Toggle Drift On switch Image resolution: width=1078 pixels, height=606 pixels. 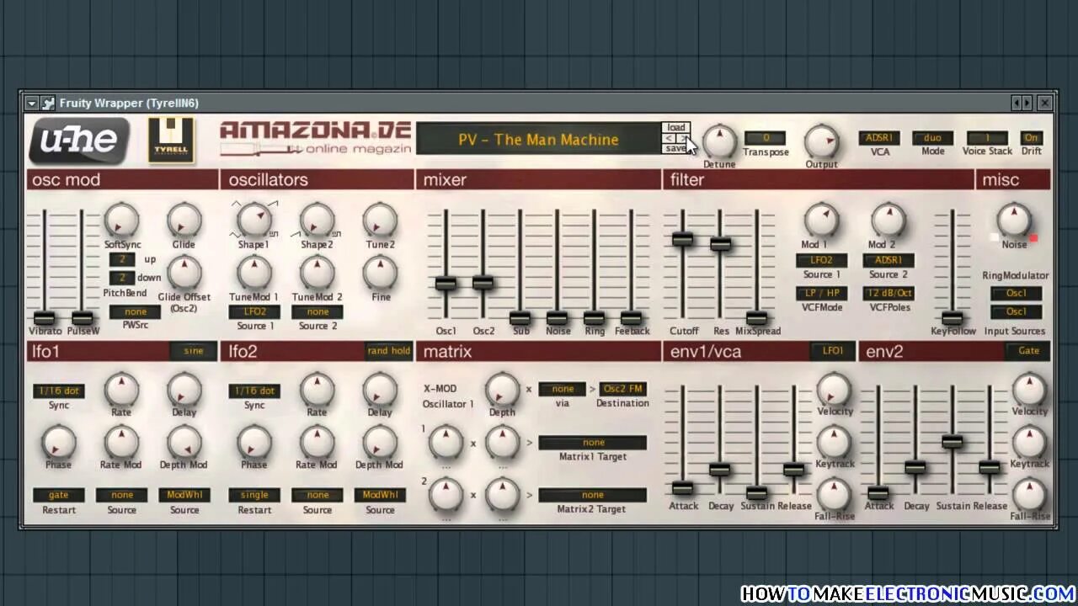(1032, 138)
